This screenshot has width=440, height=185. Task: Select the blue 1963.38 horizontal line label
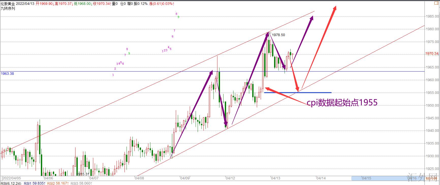click(7, 74)
